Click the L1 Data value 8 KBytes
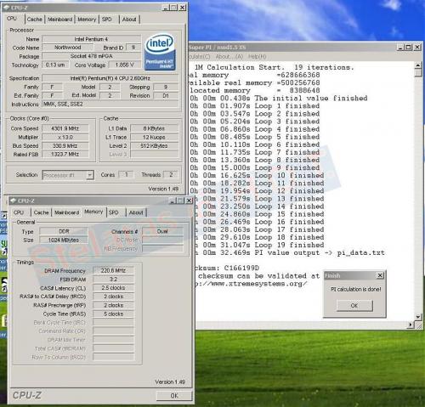Image resolution: width=425 pixels, height=407 pixels. coord(154,128)
